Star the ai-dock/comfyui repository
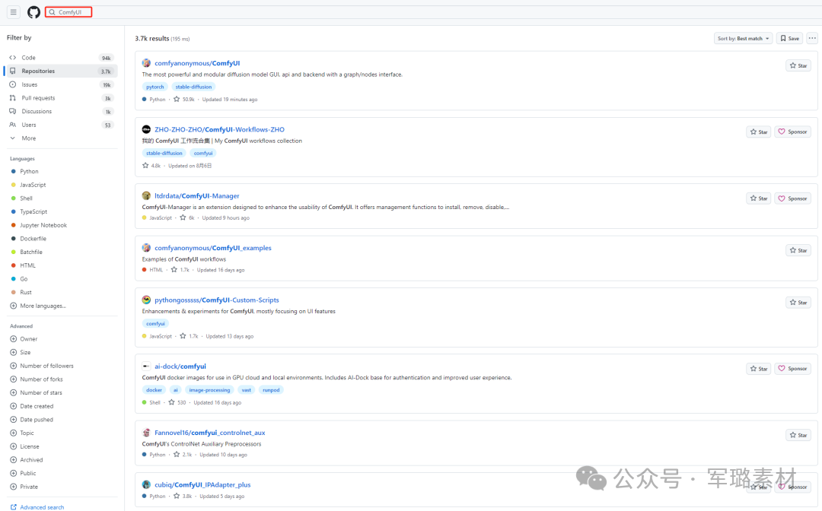Viewport: 822px width, 511px height. 759,369
